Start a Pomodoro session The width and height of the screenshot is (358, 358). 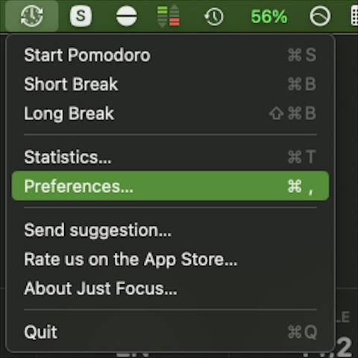(170, 54)
